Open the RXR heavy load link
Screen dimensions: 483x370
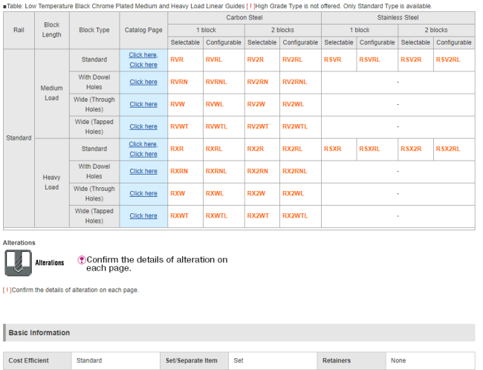pyautogui.click(x=177, y=149)
